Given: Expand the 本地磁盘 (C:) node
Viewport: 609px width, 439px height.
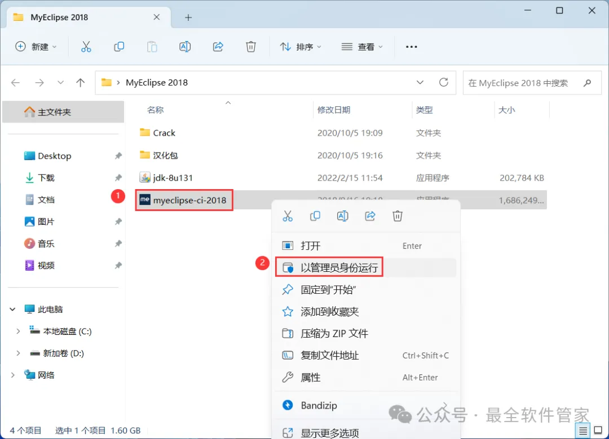Looking at the screenshot, I should coord(18,331).
